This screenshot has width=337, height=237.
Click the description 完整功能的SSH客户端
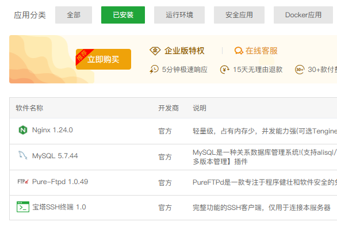tap(262, 208)
